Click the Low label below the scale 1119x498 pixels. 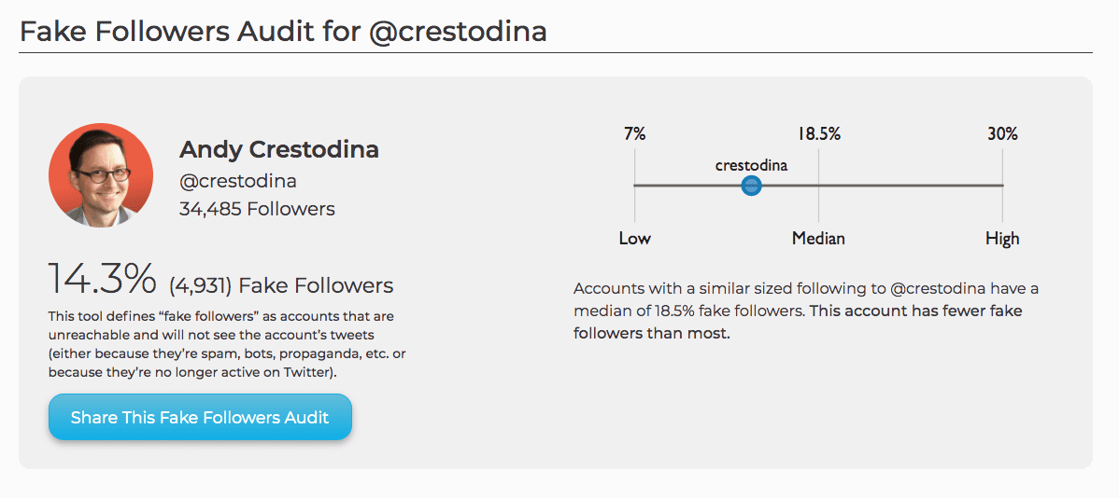click(x=634, y=239)
